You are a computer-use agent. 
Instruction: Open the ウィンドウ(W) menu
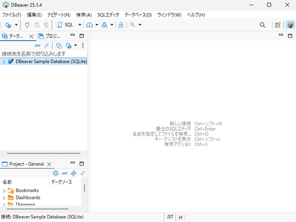click(x=169, y=15)
